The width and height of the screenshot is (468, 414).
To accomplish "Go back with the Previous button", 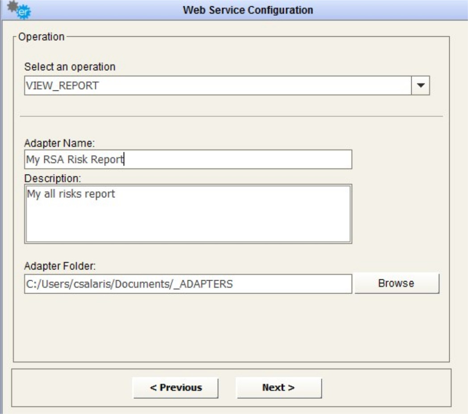I will click(x=175, y=388).
